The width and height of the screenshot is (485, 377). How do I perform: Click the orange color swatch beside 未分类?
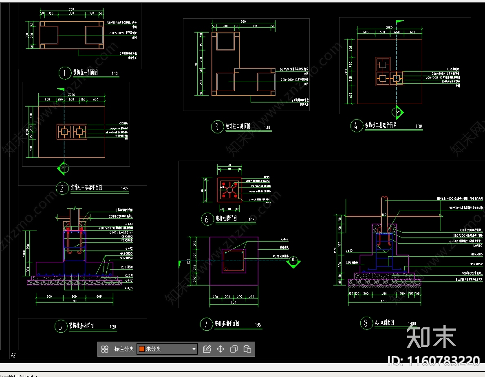(x=142, y=349)
